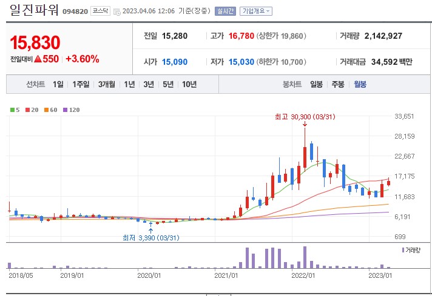This screenshot has height=296, width=432.
Task: Click the 6,191 price axis label
Action: tap(402, 217)
